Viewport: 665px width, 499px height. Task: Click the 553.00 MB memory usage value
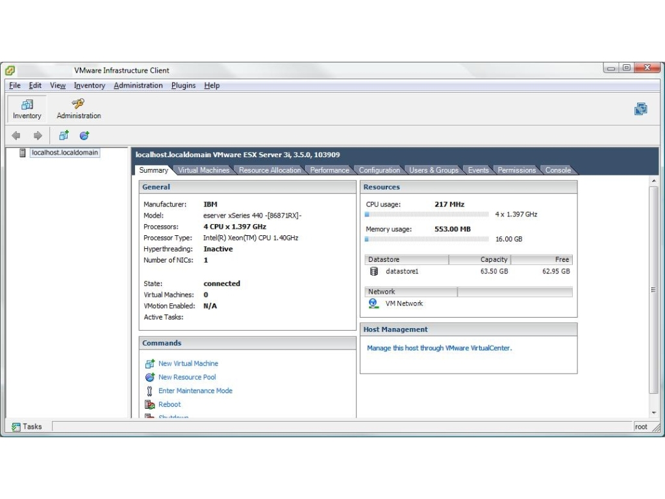pyautogui.click(x=453, y=229)
